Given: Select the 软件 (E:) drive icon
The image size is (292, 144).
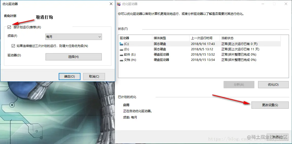Looking at the screenshot, I should click(121, 55).
